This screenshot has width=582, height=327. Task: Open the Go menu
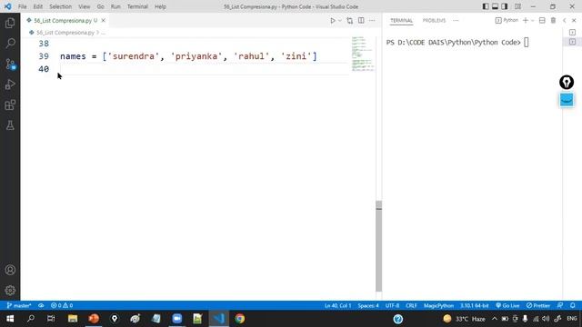[x=101, y=6]
